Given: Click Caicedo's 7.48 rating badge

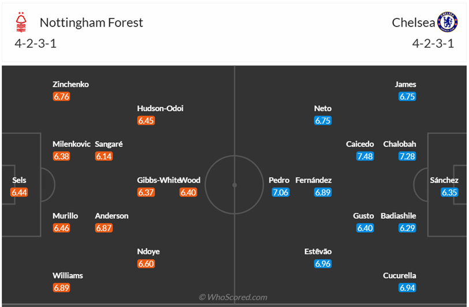Looking at the screenshot, I should tap(365, 157).
